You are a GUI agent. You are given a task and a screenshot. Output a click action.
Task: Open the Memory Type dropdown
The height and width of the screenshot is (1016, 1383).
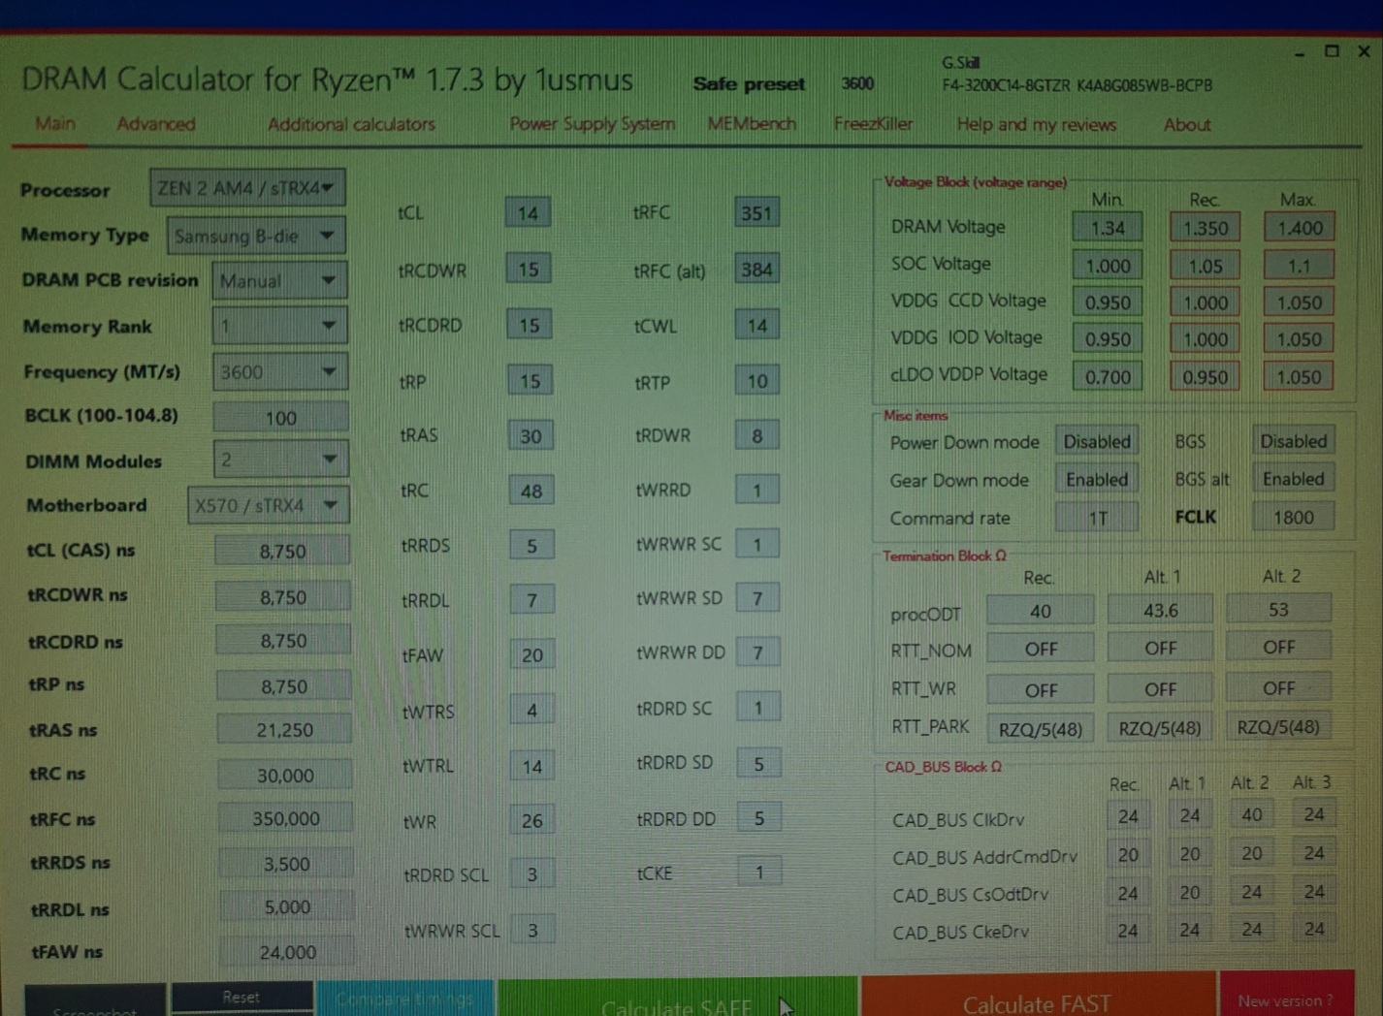click(256, 235)
